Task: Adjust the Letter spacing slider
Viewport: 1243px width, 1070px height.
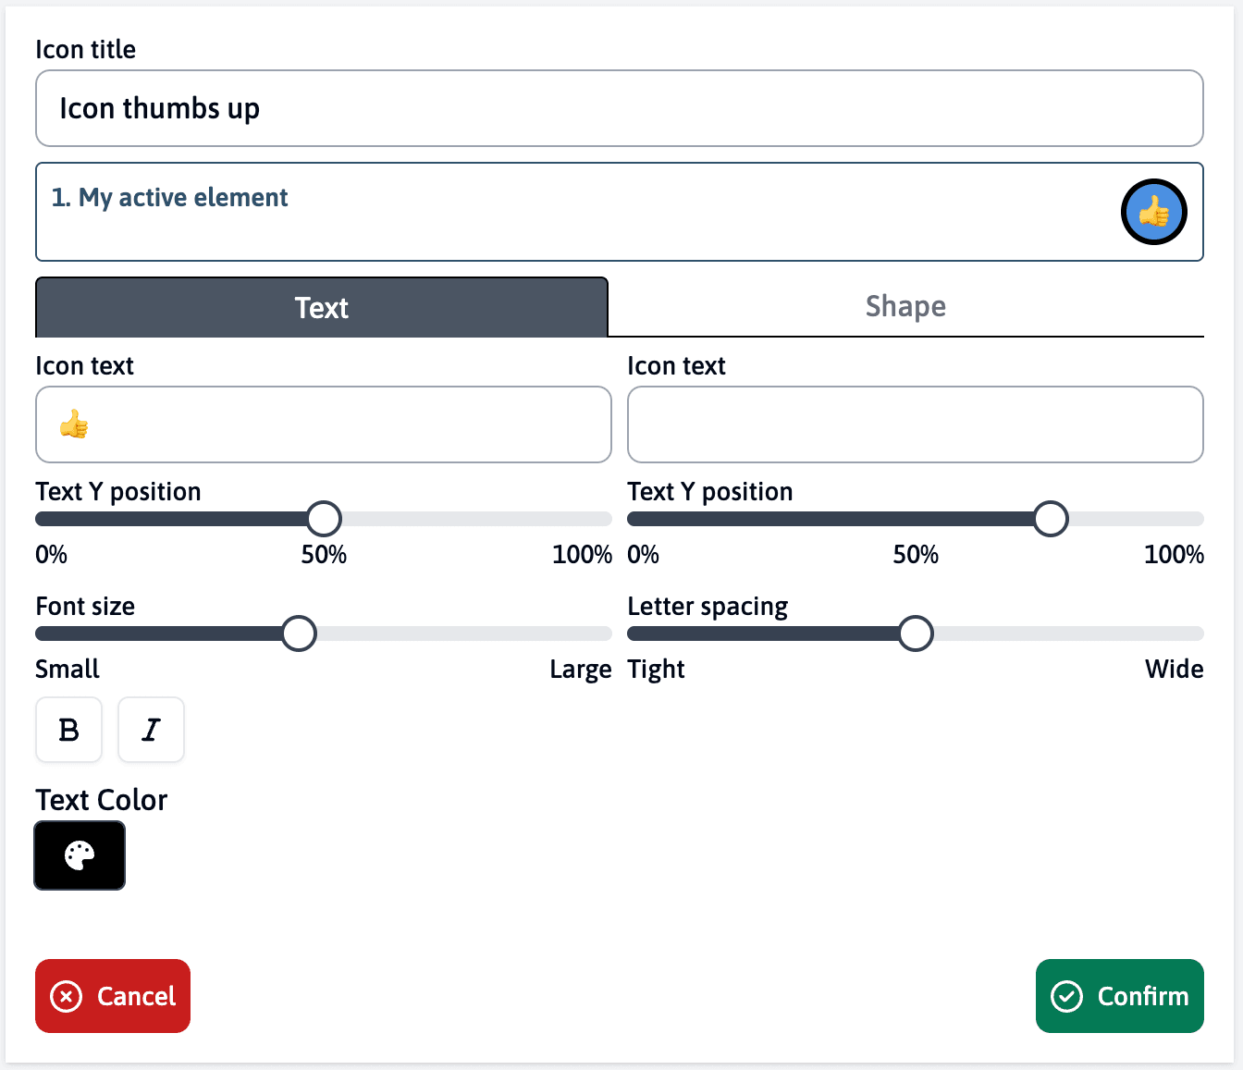Action: pos(915,633)
